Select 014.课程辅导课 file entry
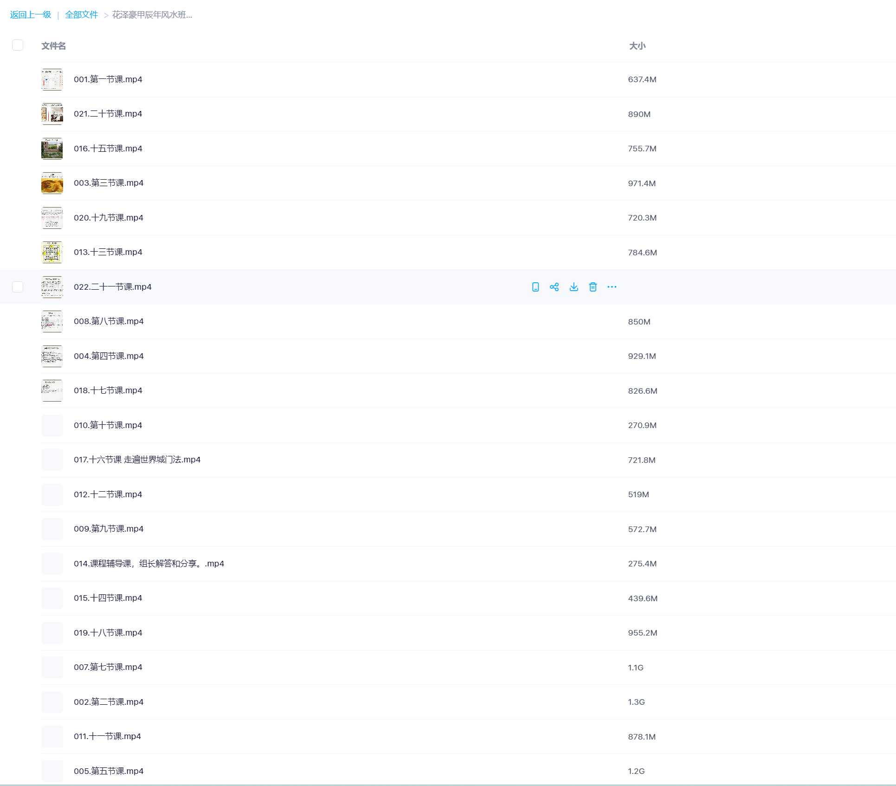The height and width of the screenshot is (786, 896). [x=148, y=564]
